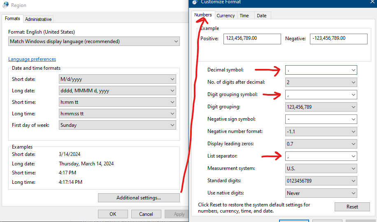Click Cancel in the Region window
Image resolution: width=377 pixels, height=222 pixels.
coord(146,214)
